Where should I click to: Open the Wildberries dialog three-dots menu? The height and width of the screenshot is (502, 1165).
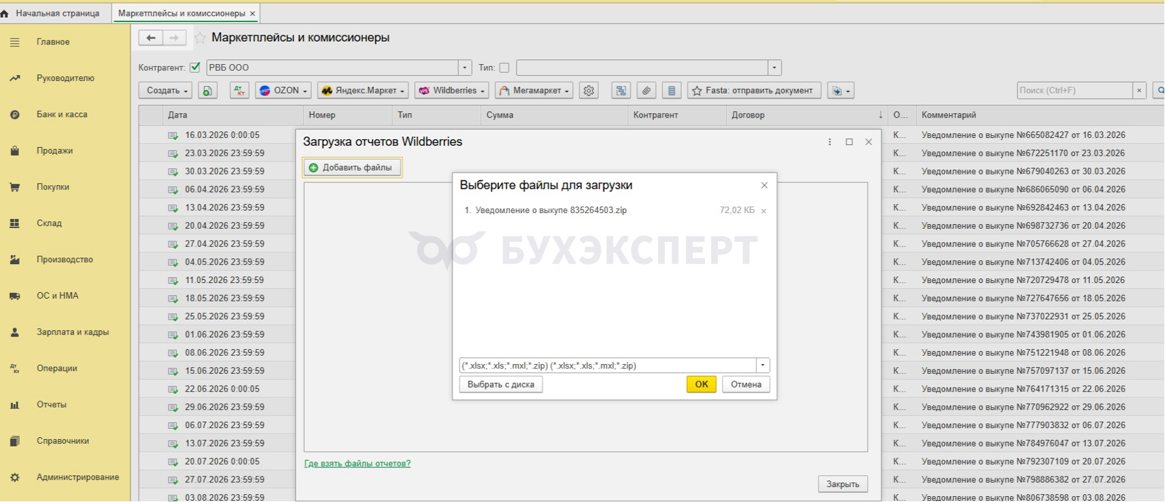830,142
